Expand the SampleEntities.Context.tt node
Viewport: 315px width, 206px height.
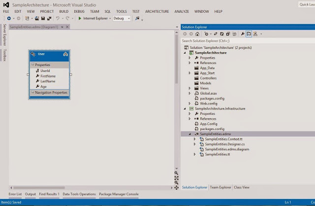tap(194, 139)
